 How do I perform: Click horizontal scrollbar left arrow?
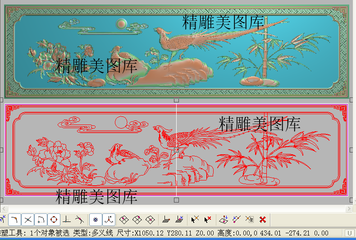(x=4, y=208)
